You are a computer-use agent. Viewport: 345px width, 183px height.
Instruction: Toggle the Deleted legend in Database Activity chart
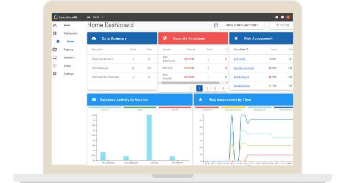[x=175, y=109]
